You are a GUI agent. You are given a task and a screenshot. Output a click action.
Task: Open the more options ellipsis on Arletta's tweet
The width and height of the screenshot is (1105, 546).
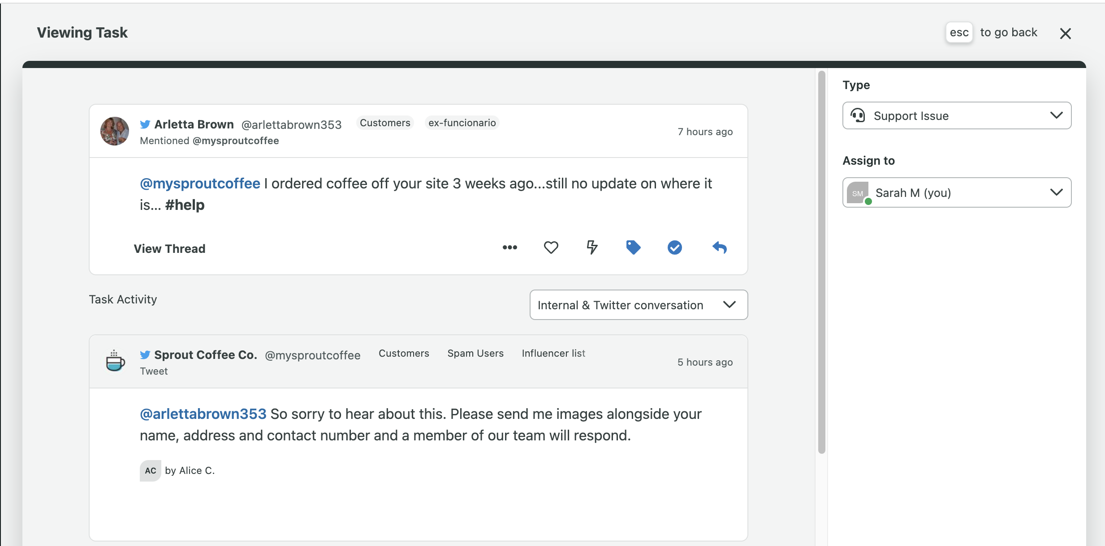509,247
